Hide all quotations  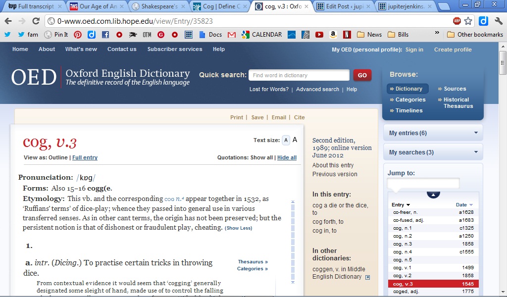point(287,158)
